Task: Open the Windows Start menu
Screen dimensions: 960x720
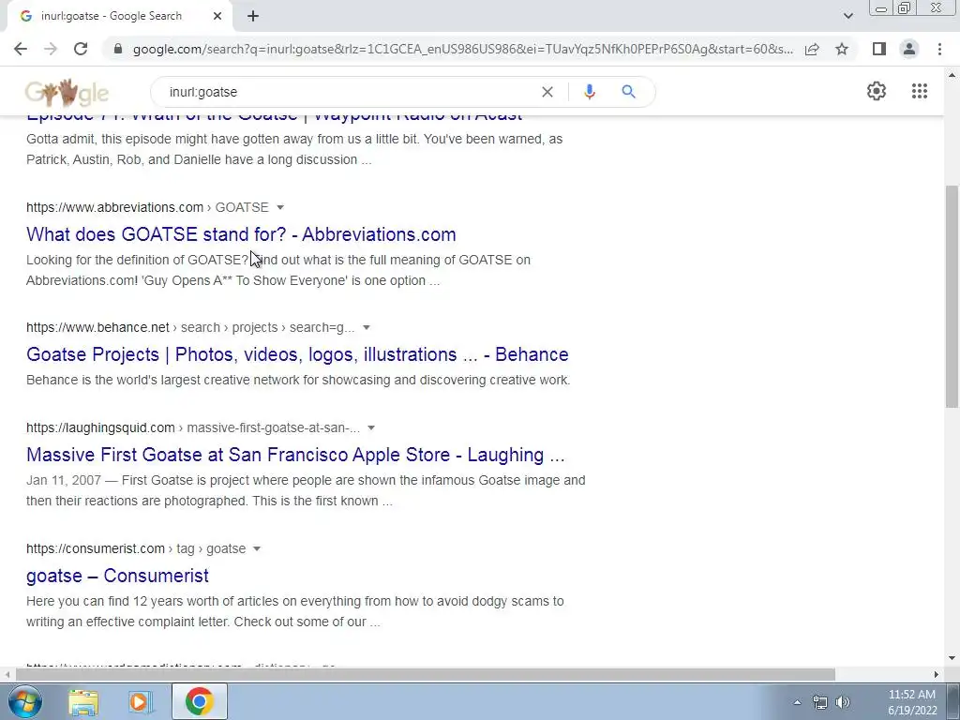Action: coord(25,701)
